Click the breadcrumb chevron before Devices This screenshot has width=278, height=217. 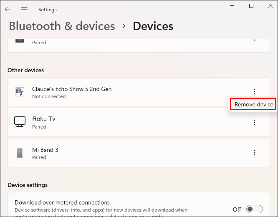point(124,26)
